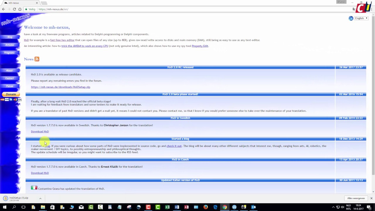
Task: Open the HxD link in intro text
Action: [x=26, y=40]
